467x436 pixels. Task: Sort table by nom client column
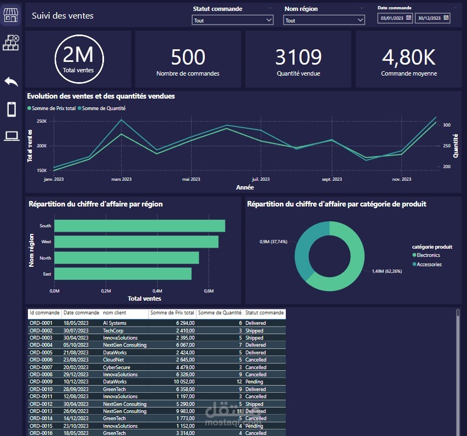click(114, 313)
